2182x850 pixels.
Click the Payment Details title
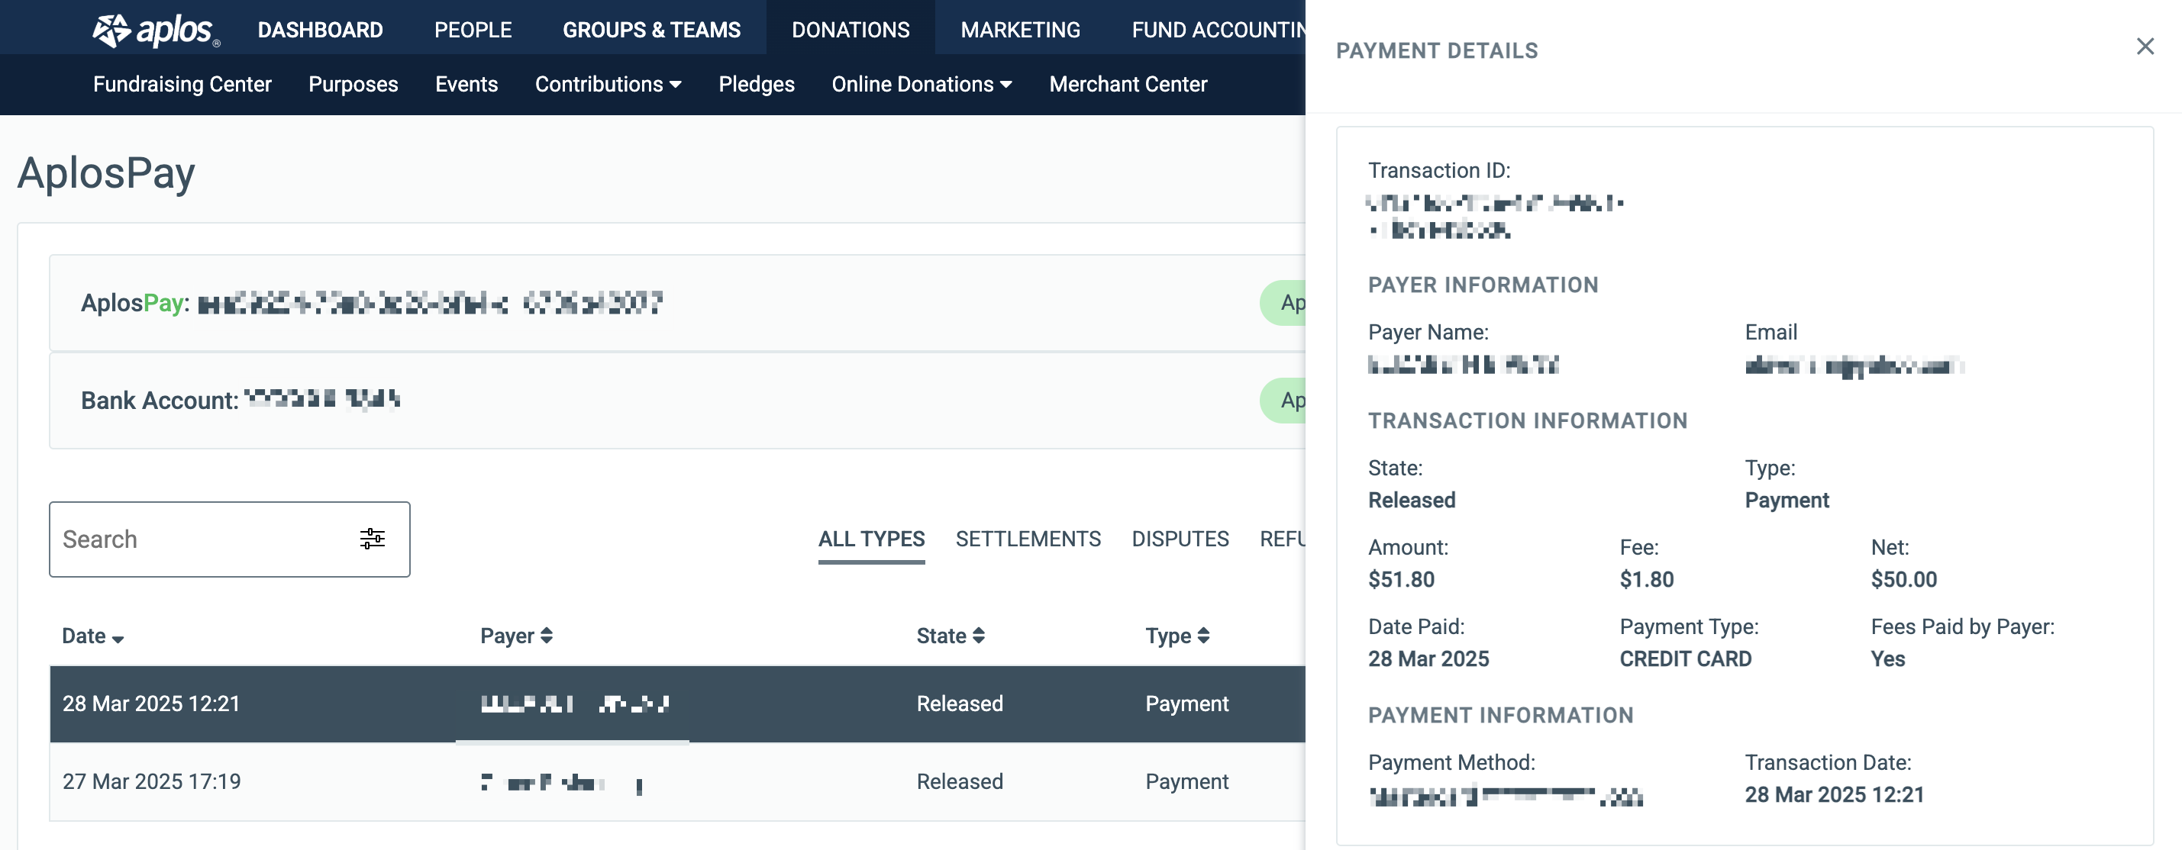(x=1437, y=51)
